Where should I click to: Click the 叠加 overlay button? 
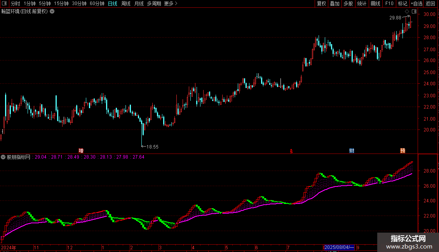(x=335, y=3)
